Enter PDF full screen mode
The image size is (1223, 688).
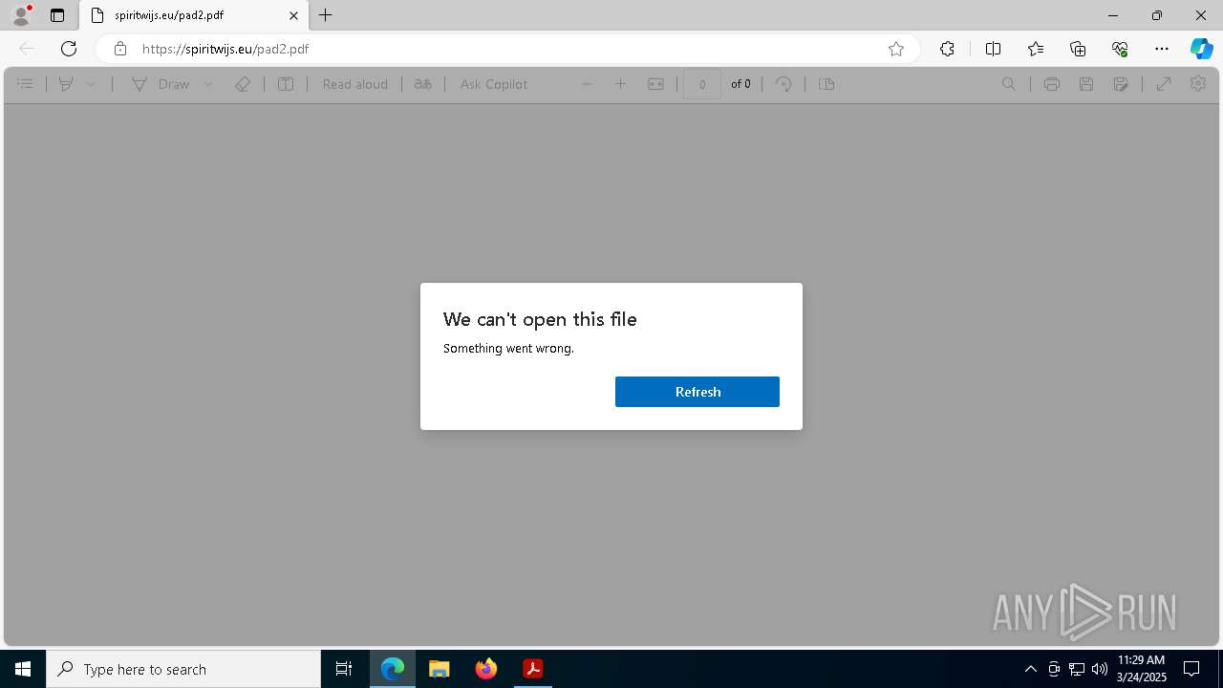[1164, 84]
